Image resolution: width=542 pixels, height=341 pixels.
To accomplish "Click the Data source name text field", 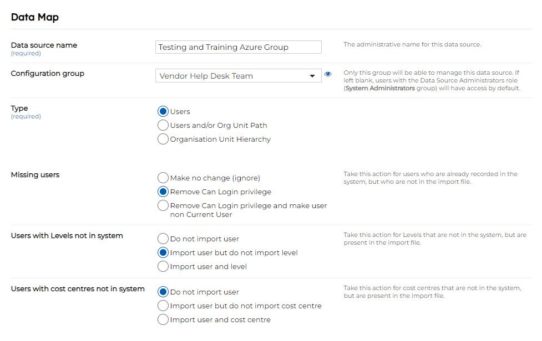I will 238,47.
